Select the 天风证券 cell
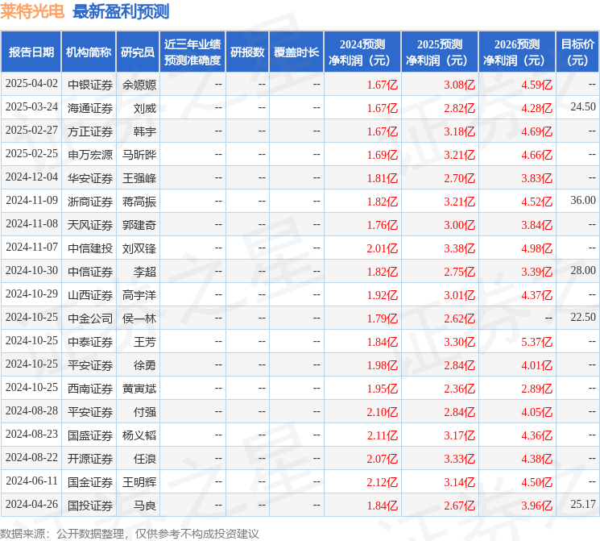The width and height of the screenshot is (600, 541). 90,225
